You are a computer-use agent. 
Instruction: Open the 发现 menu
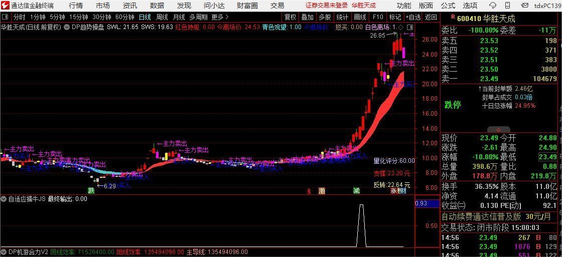pyautogui.click(x=184, y=6)
